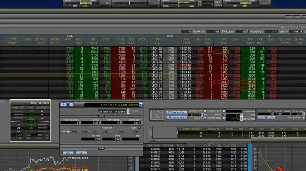The width and height of the screenshot is (306, 171).
Task: Click the fourth yellow gauge meter in the top bar
Action: pyautogui.click(x=246, y=3)
